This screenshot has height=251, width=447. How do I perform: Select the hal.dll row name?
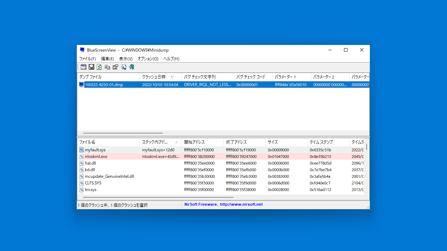(90, 163)
